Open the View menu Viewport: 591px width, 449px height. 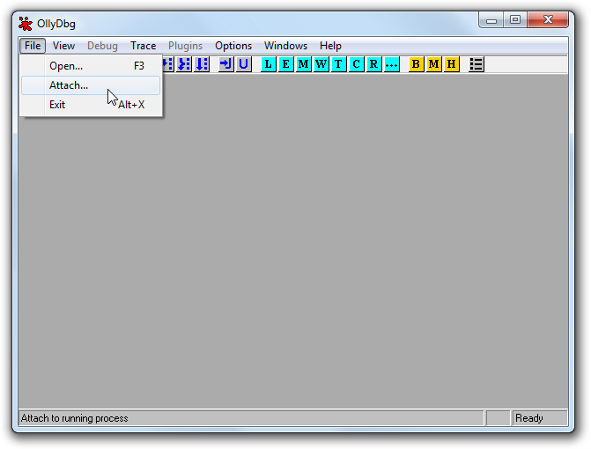63,46
